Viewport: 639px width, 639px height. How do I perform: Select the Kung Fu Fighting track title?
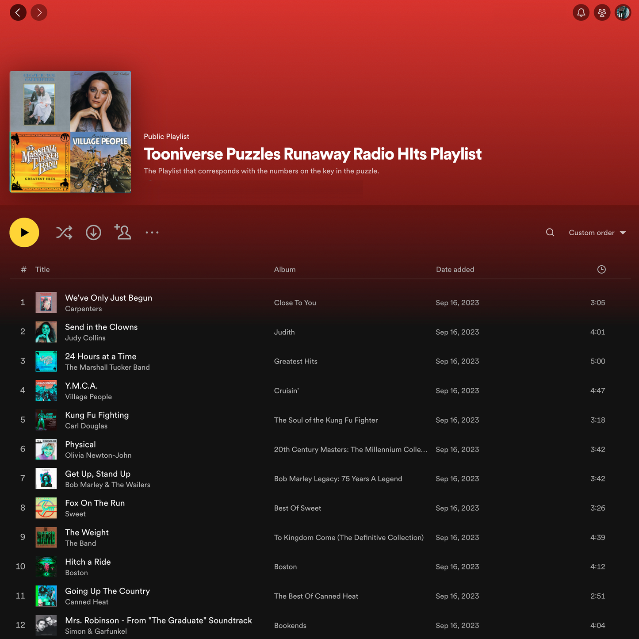point(97,415)
